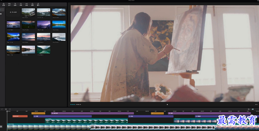Viewport: 259px width, 131px height.
Task: Open the Stickers (贴纸) tool icon
Action: pos(15,4)
